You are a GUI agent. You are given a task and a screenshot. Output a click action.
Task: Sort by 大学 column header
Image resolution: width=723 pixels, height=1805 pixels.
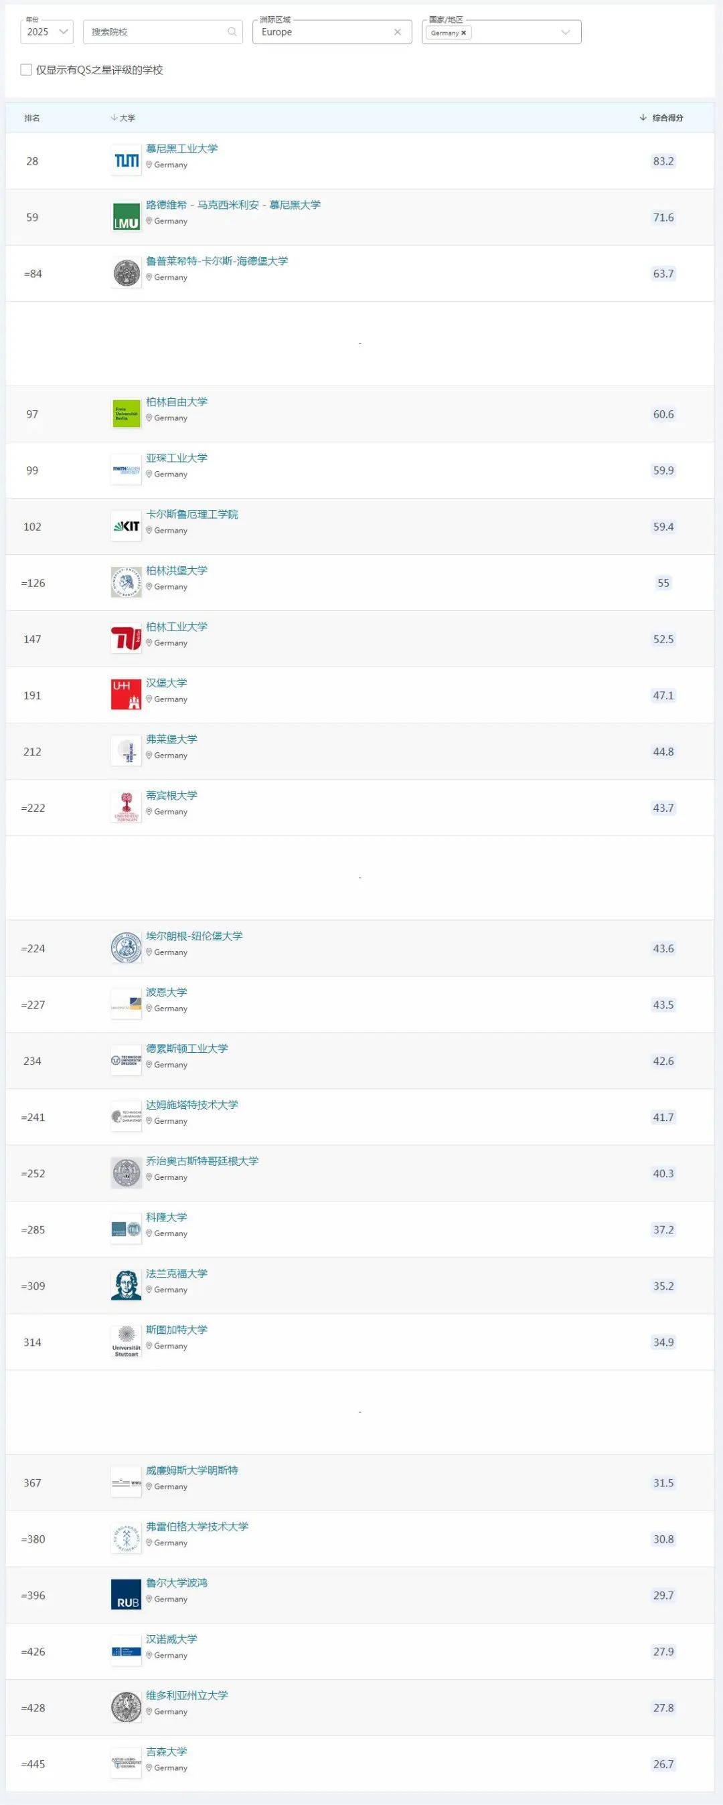pyautogui.click(x=123, y=118)
